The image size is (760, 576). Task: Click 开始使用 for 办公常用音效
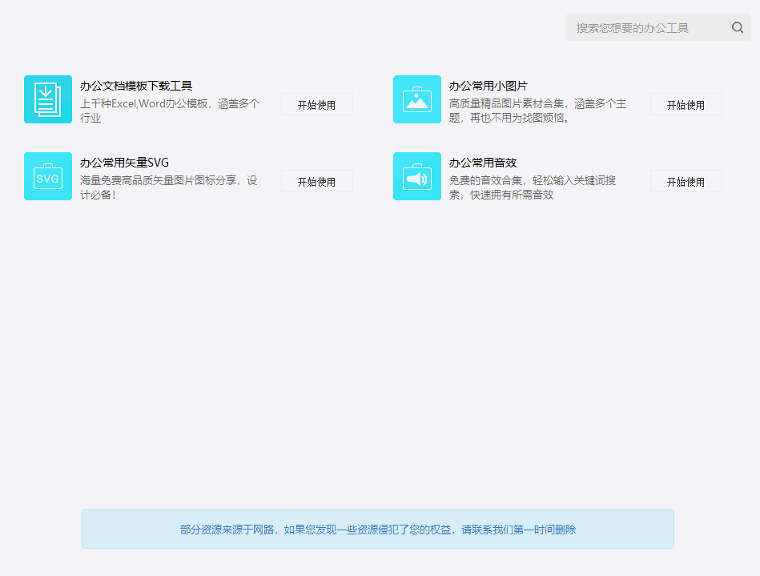tap(686, 181)
